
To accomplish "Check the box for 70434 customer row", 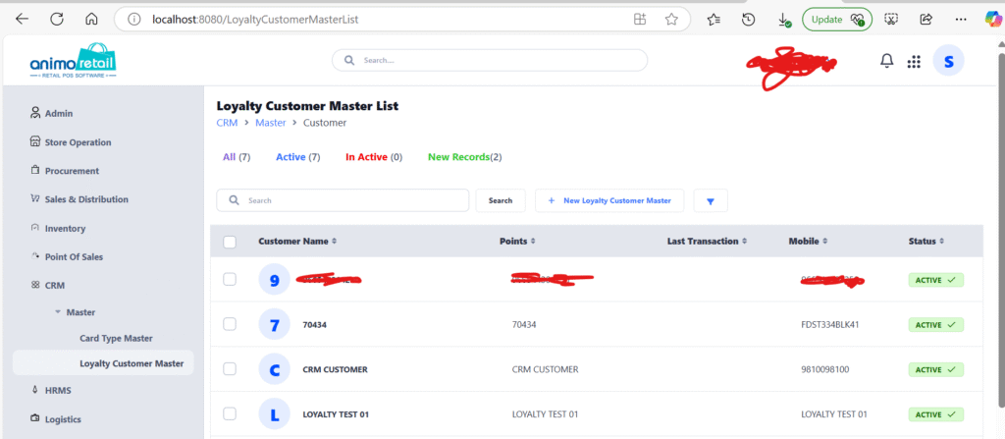I will 230,324.
